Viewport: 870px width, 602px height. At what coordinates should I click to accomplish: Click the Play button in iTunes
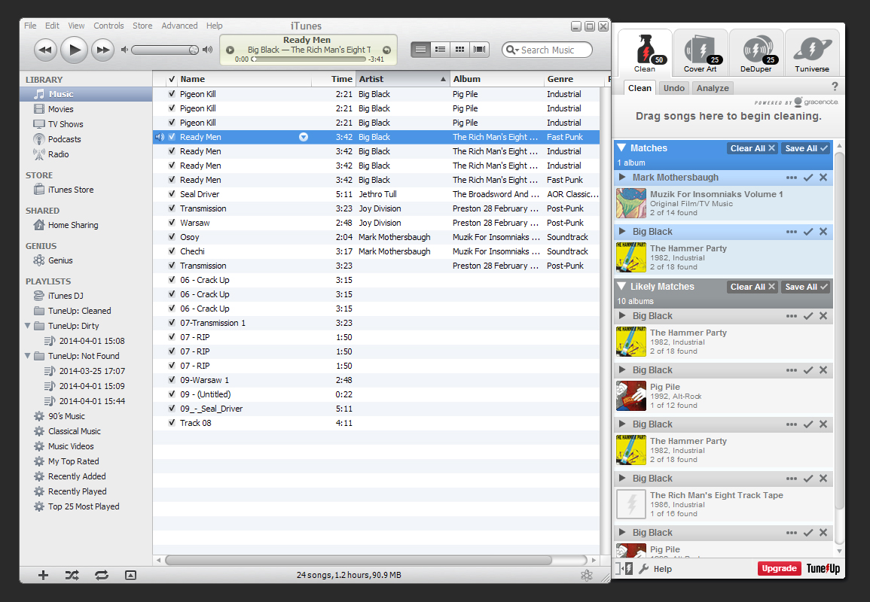click(74, 50)
